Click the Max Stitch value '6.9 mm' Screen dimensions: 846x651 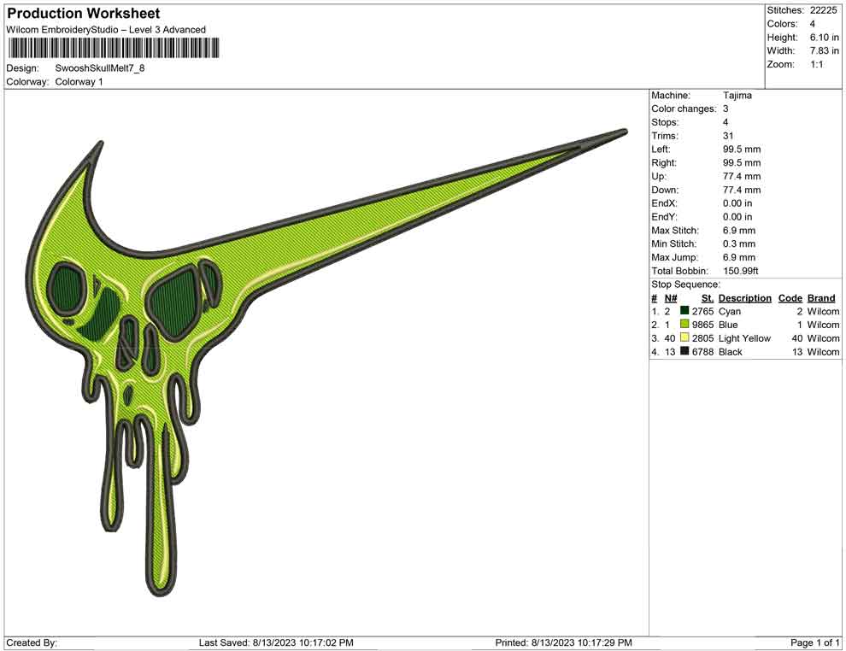coord(738,231)
